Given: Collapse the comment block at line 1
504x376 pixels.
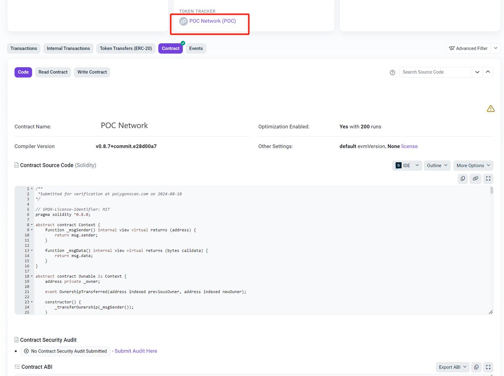Looking at the screenshot, I should click(32, 189).
